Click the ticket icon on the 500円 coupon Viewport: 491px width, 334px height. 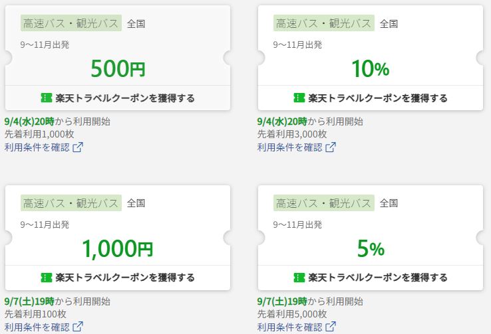(x=47, y=98)
